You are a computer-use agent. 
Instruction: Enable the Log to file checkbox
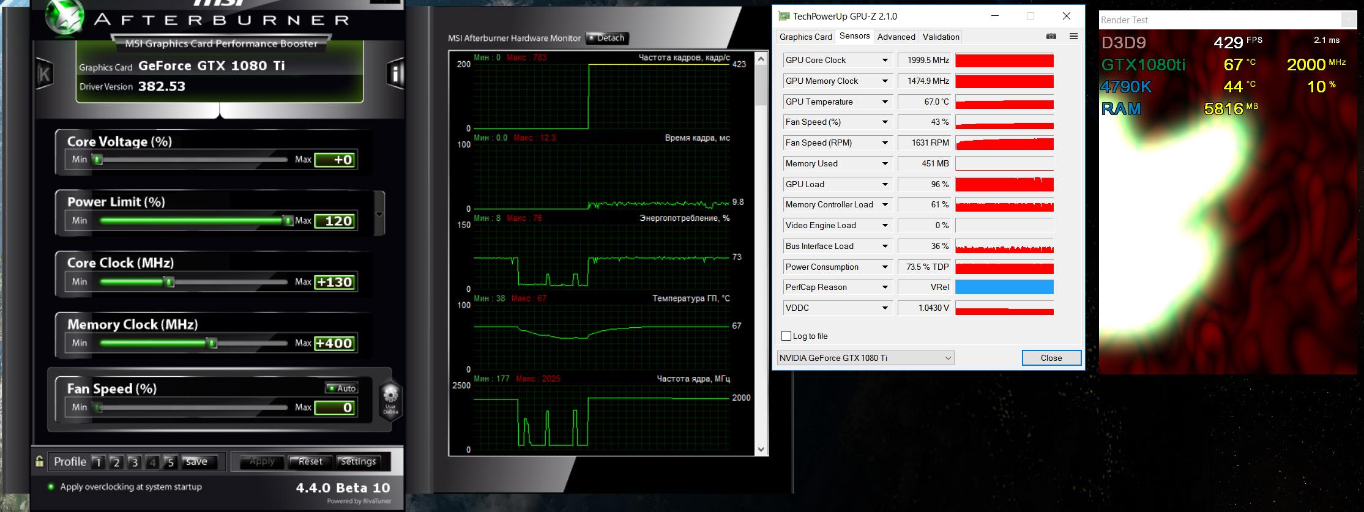[x=786, y=336]
